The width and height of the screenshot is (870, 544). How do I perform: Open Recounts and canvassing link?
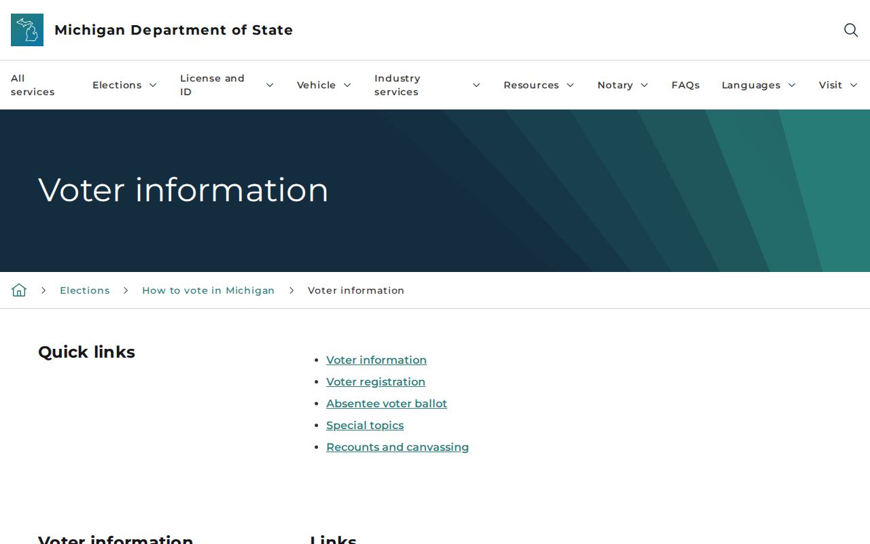point(398,447)
